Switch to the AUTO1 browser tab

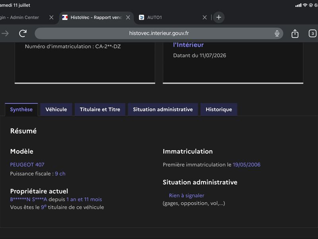155,18
